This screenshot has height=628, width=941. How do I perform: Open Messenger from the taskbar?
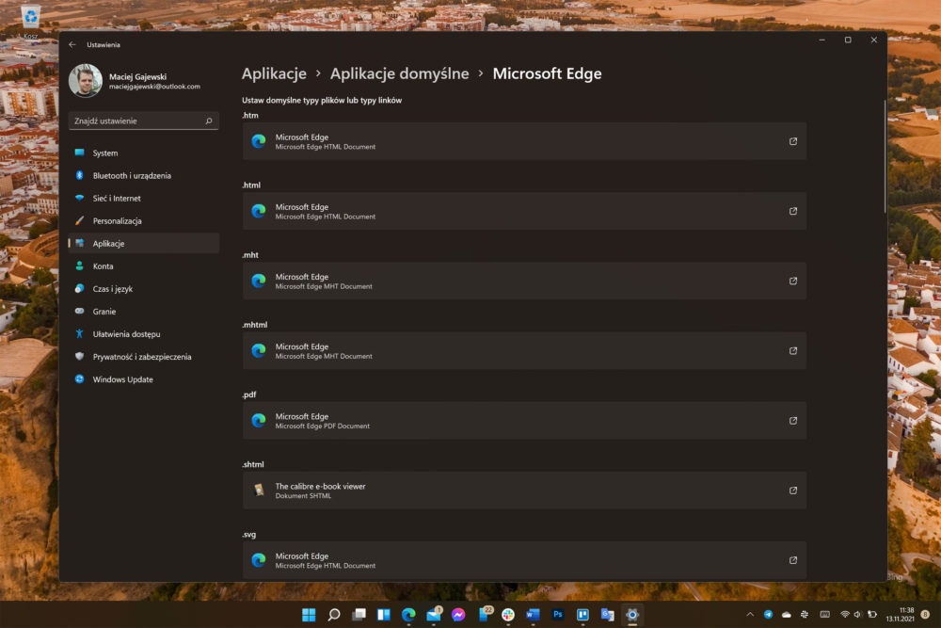(x=458, y=614)
